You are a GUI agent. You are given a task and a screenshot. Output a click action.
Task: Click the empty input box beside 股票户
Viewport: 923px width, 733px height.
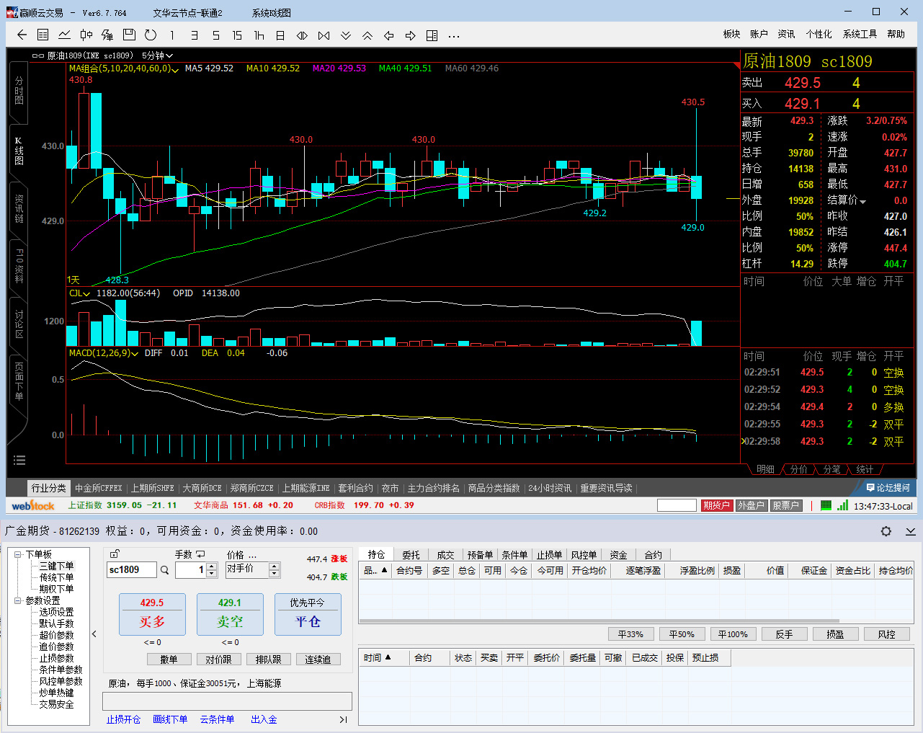point(677,505)
